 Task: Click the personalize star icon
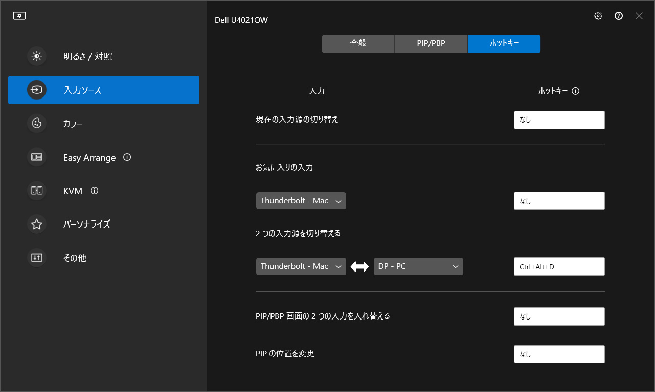coord(37,224)
